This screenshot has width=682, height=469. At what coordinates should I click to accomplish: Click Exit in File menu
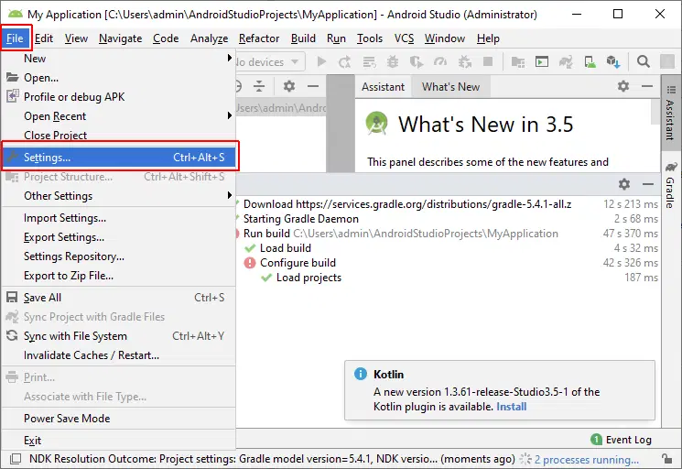coord(119,441)
